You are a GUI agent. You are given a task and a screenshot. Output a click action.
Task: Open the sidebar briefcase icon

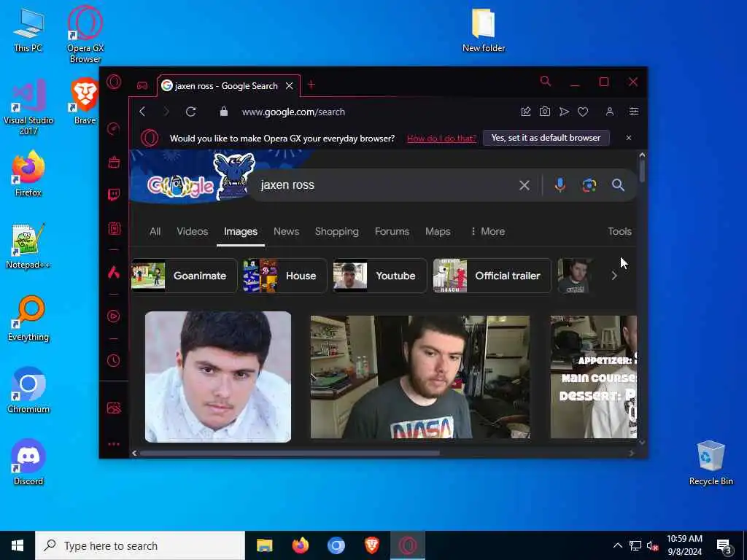[x=114, y=162]
